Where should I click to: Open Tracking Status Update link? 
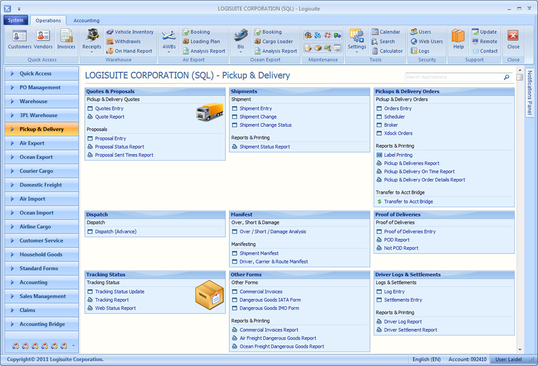119,292
